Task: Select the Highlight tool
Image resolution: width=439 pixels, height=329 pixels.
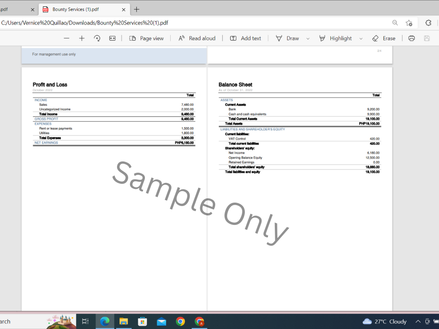Action: (335, 38)
